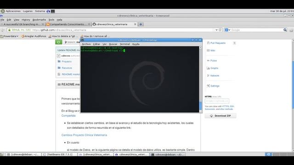The image size is (294, 165).
Task: Switch to 'A successful Git branching' tab
Action: point(23,24)
